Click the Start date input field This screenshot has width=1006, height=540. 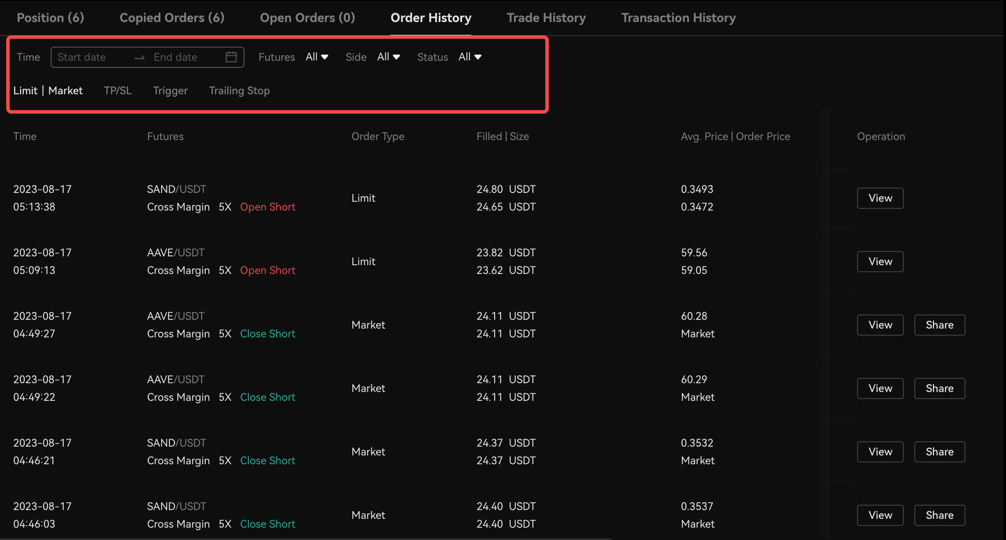coord(81,57)
